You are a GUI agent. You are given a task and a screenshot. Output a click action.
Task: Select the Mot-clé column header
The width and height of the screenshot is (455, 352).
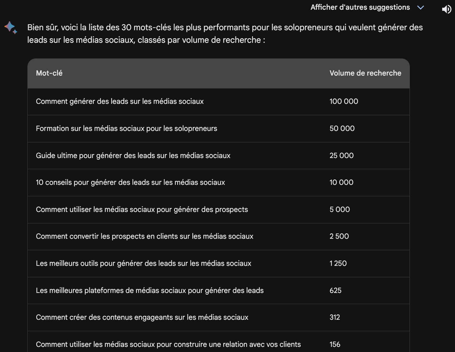pyautogui.click(x=49, y=73)
